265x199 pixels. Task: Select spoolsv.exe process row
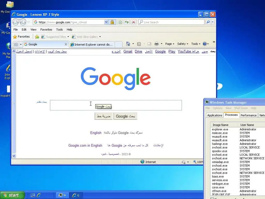pos(238,151)
